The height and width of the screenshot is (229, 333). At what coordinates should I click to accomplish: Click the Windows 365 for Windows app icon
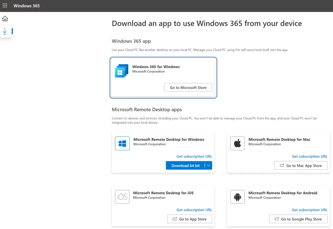click(122, 71)
